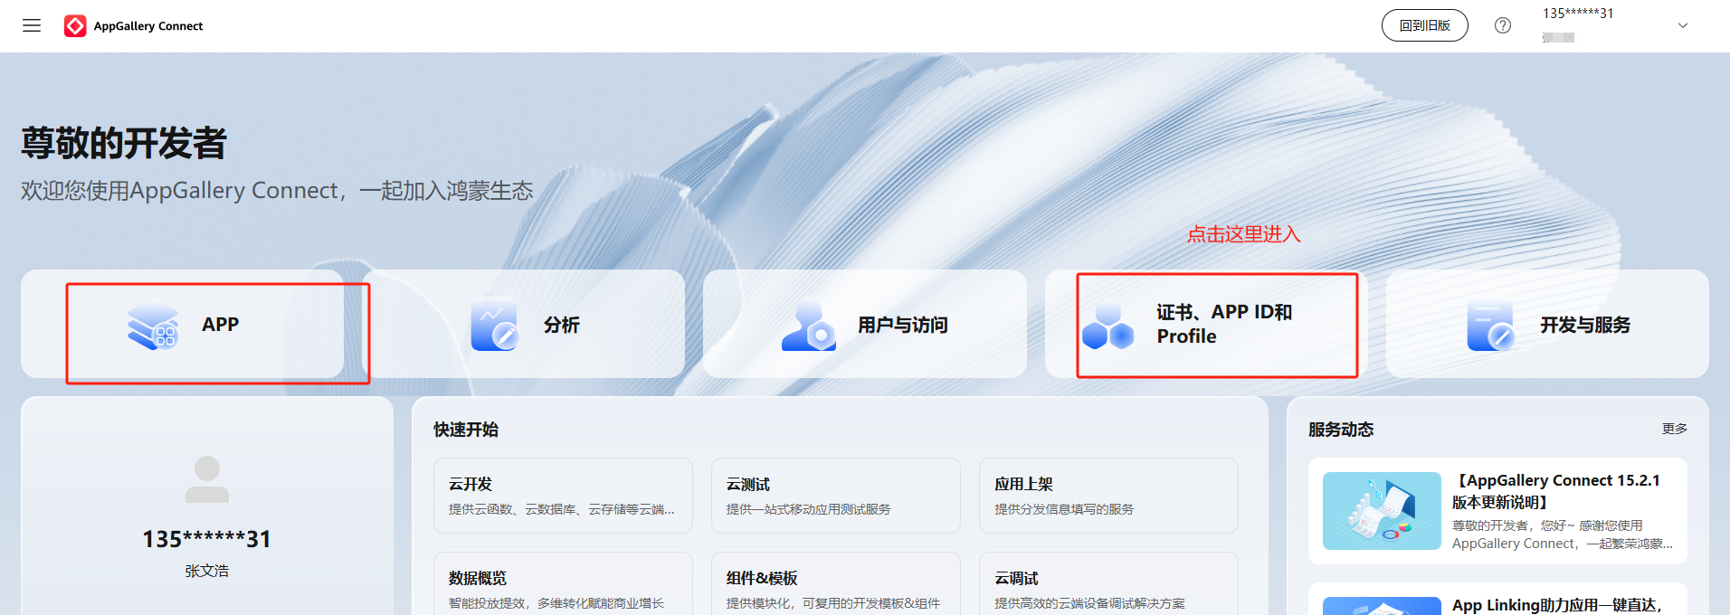Open the 数据概览 quick start card
This screenshot has width=1730, height=615.
pos(563,583)
